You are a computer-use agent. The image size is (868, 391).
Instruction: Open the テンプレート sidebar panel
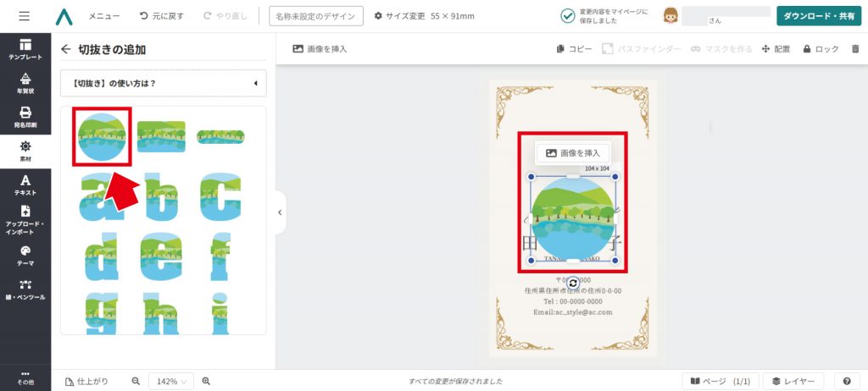coord(25,49)
